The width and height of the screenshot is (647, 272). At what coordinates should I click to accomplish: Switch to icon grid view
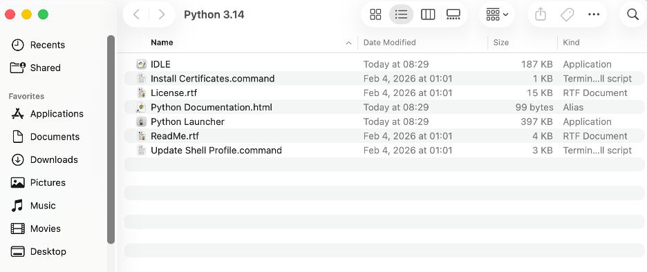pyautogui.click(x=375, y=14)
